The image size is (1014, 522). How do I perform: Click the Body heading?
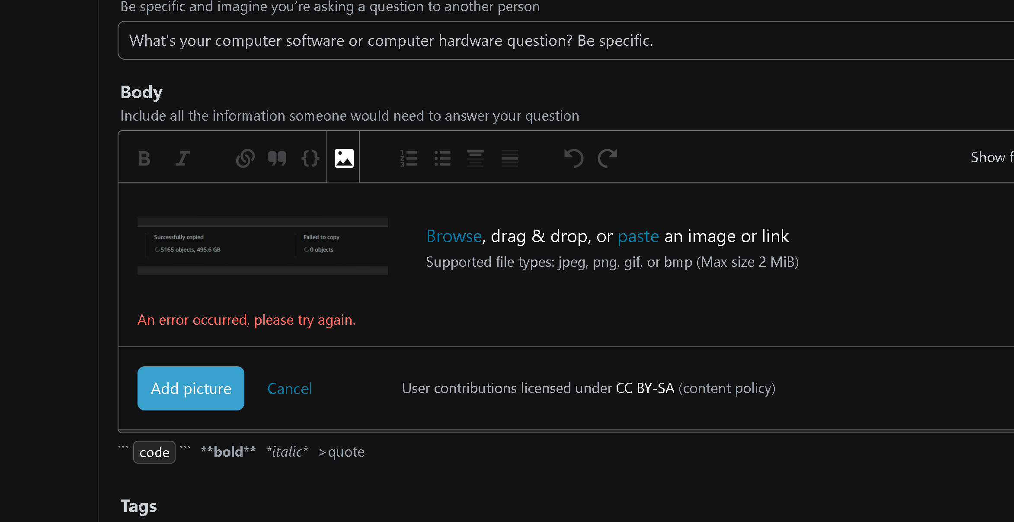pos(141,92)
